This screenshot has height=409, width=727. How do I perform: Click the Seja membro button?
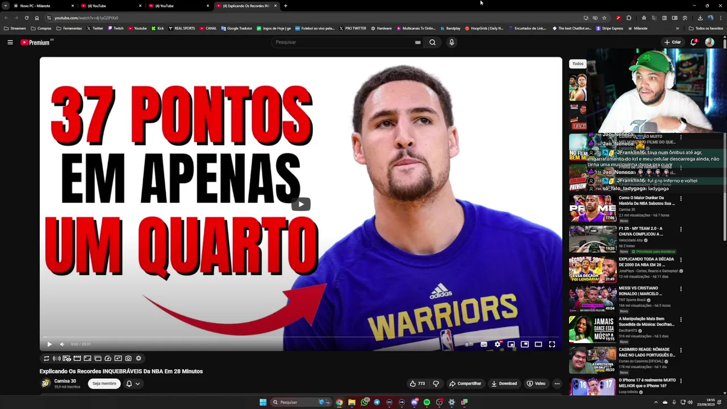coord(105,383)
